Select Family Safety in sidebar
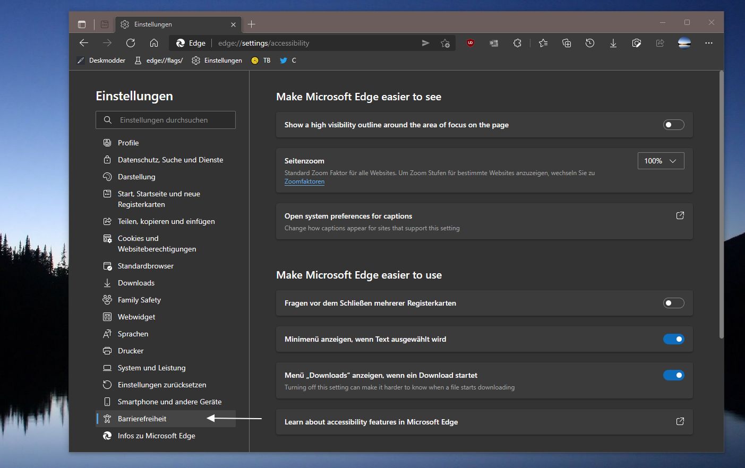Viewport: 745px width, 468px height. tap(166, 300)
